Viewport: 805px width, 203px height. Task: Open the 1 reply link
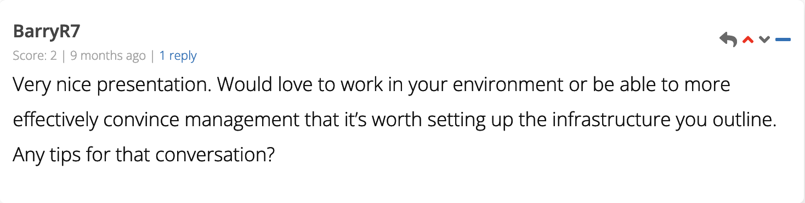pos(178,55)
